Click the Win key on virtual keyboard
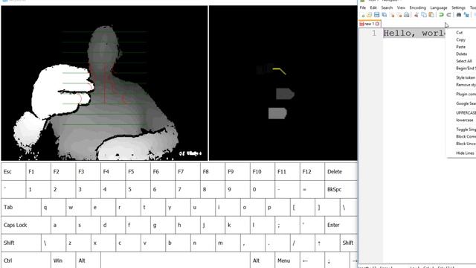Viewport: 476px width, 268px height. click(x=62, y=261)
